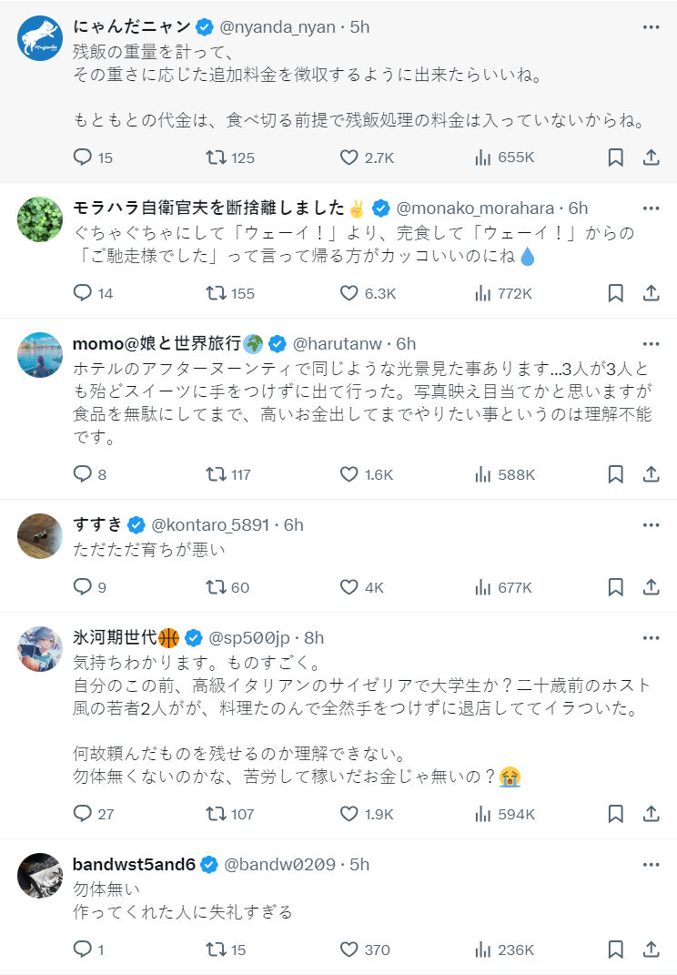Reply to the nyanda_nyan tweet

pyautogui.click(x=83, y=157)
